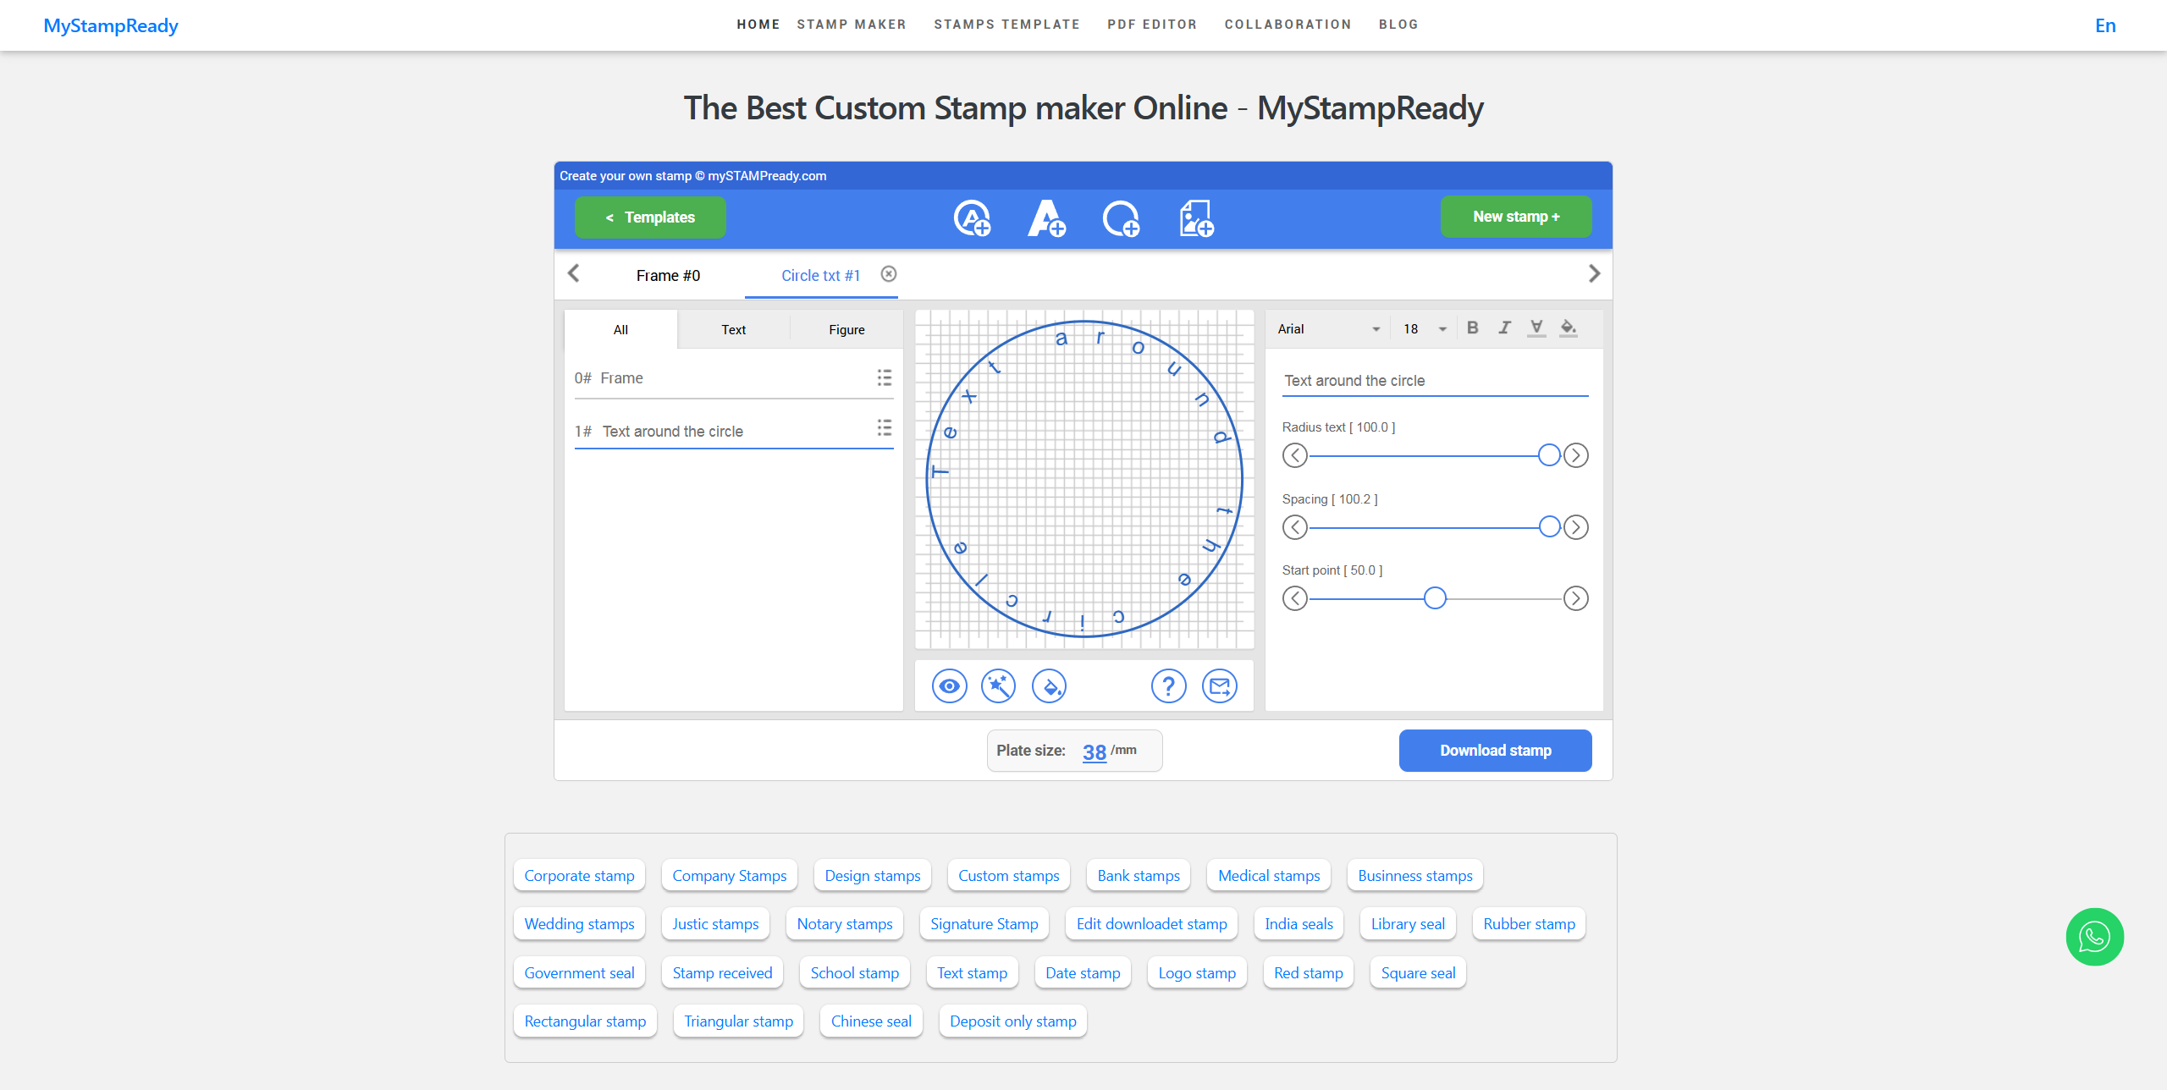Close the Circle txt #1 tab
The width and height of the screenshot is (2167, 1090).
pos(889,274)
